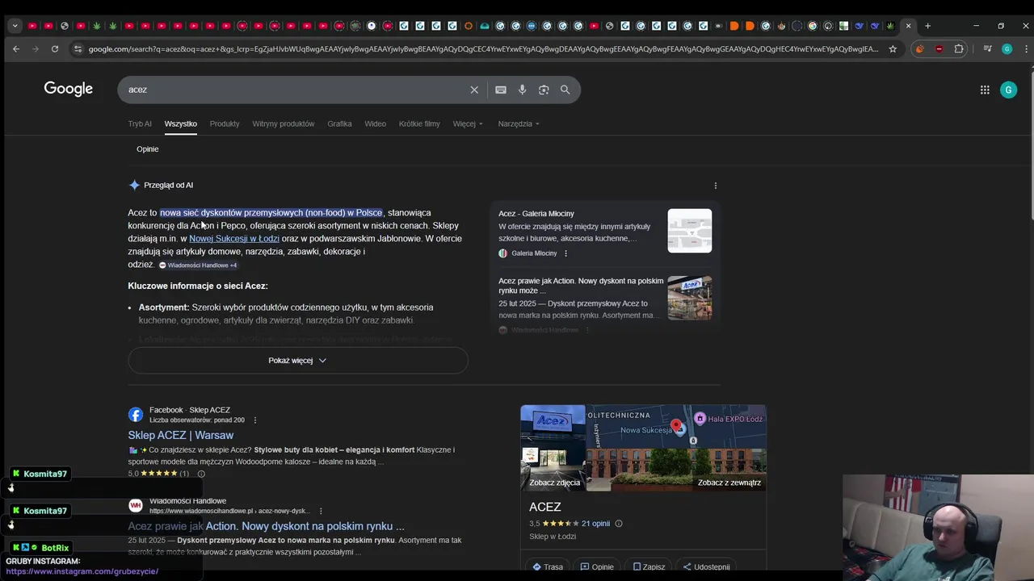The image size is (1034, 581).
Task: Open Sklep ACEZ | Warsaw result
Action: pos(181,435)
